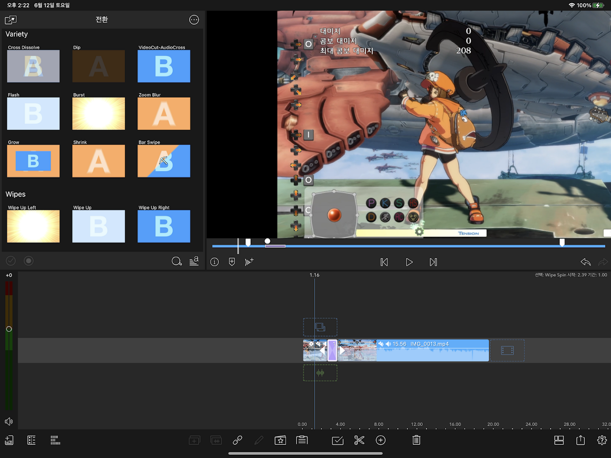Screen dimensions: 611x458
Task: Choose the Dip transition thumbnail
Action: pos(99,66)
